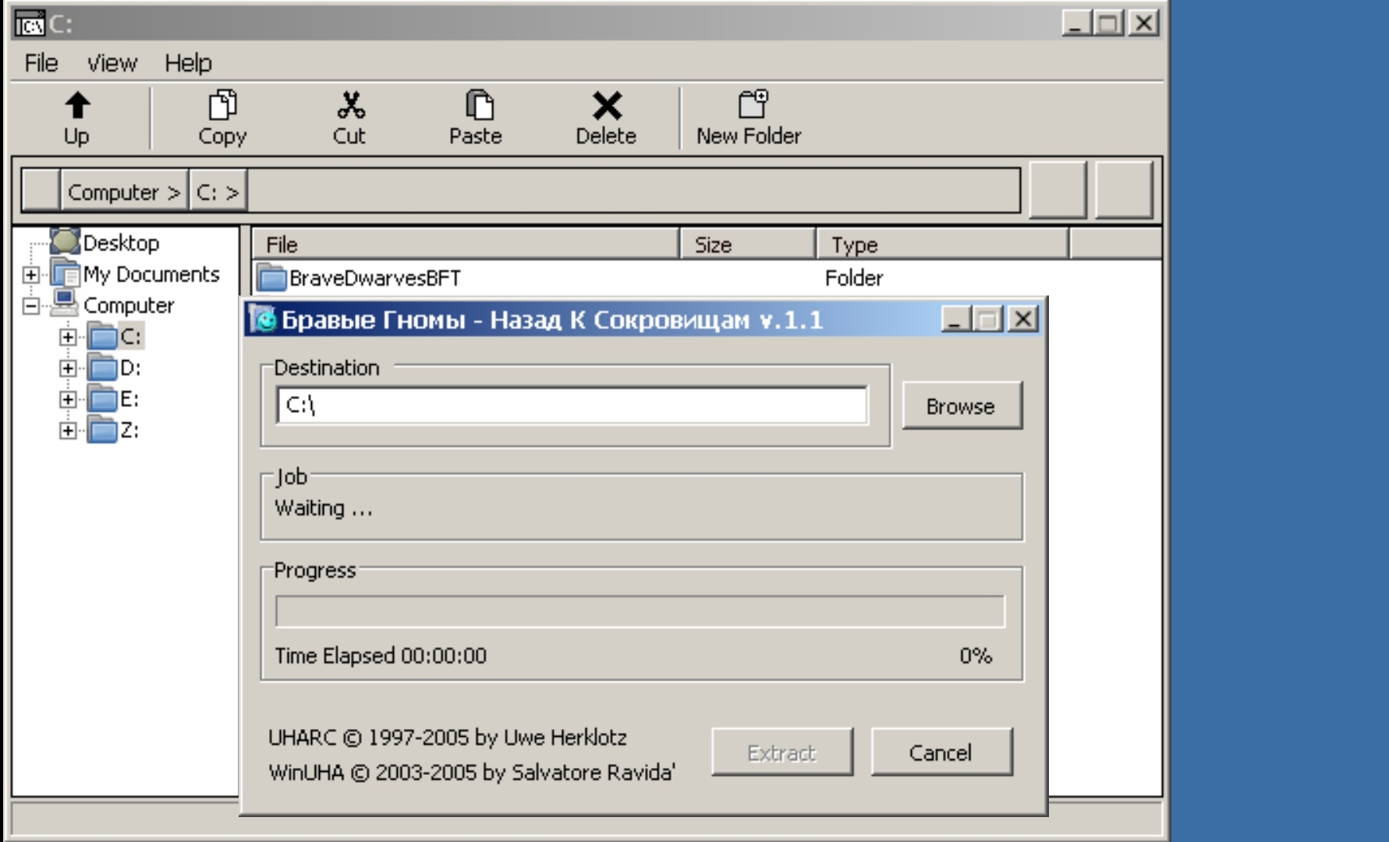Select the BraveDwarvesBFT folder name

(x=375, y=278)
